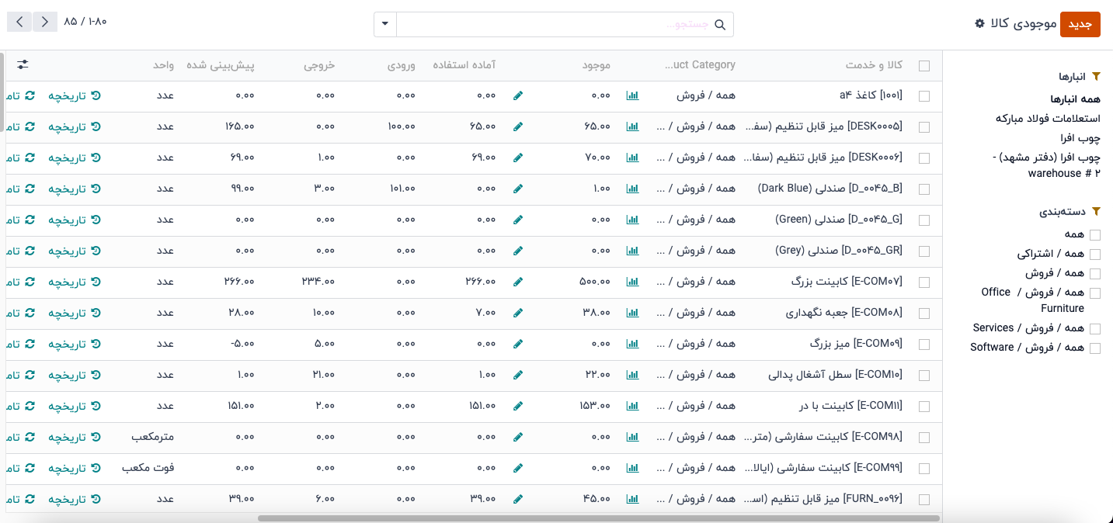Click pencil edit icon in کابینت بزرگ row

coord(518,282)
